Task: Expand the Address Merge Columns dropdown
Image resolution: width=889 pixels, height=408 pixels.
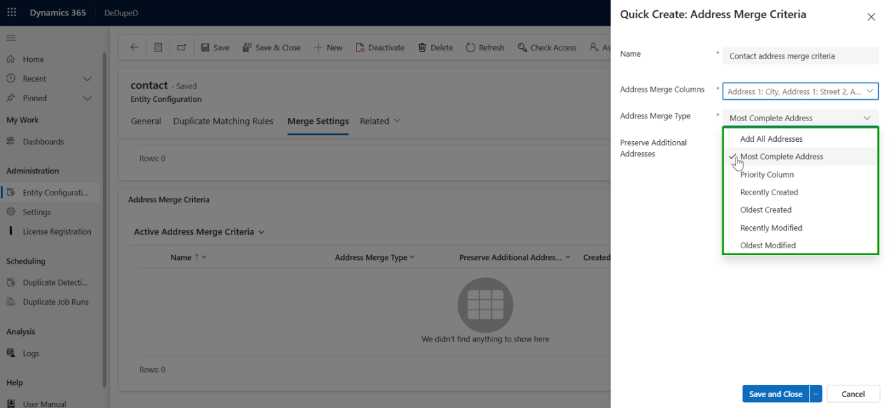Action: coord(870,92)
